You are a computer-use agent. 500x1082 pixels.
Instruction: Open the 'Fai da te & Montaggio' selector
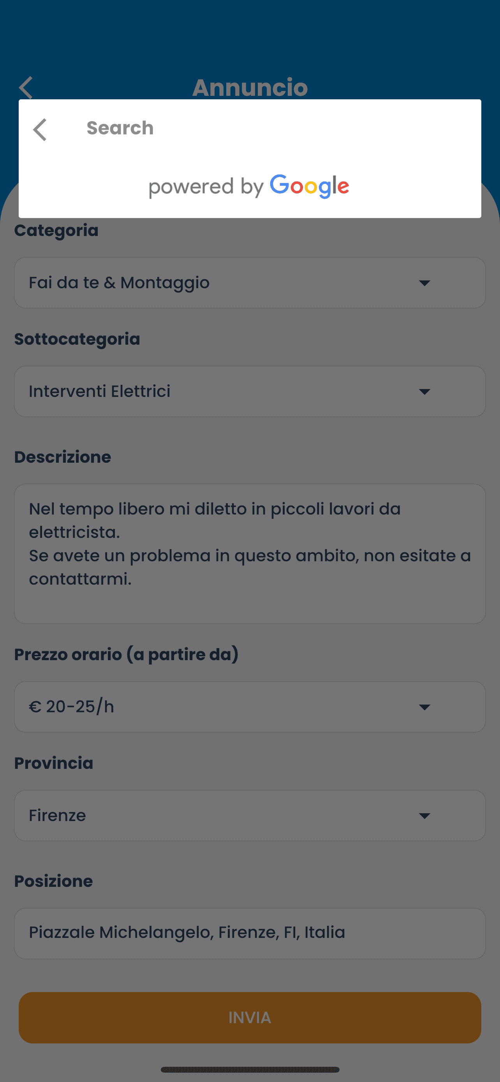point(210,283)
